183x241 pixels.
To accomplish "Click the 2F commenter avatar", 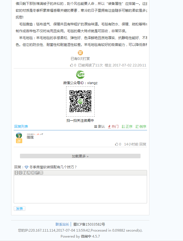I will 19,135.
